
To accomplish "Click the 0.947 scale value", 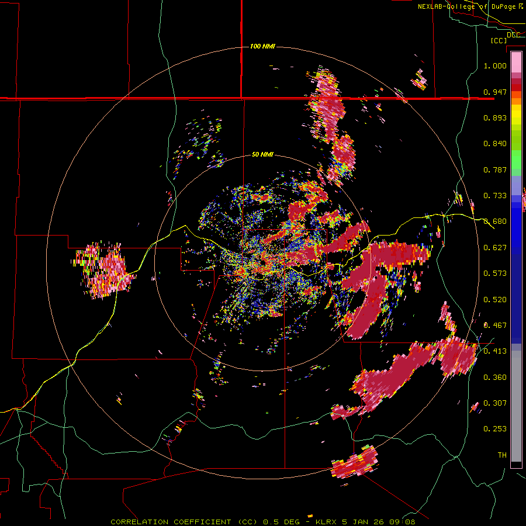I will click(495, 92).
